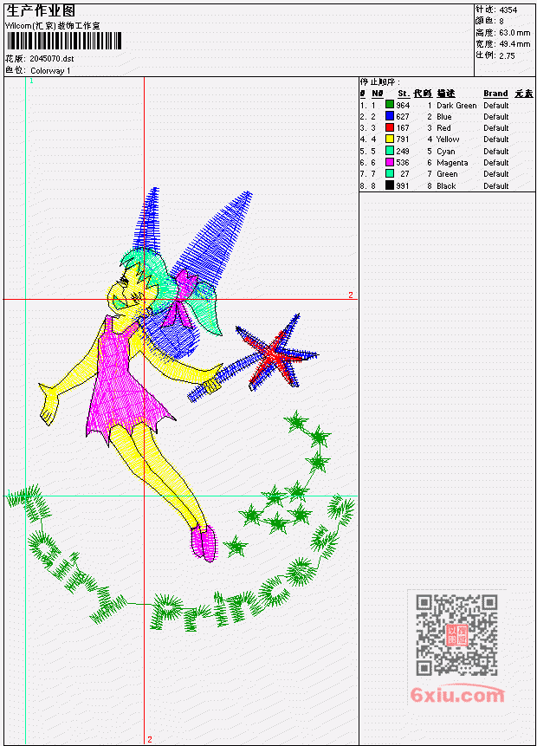Select the Cyan color swatch in row 5
The height and width of the screenshot is (746, 537).
point(389,151)
